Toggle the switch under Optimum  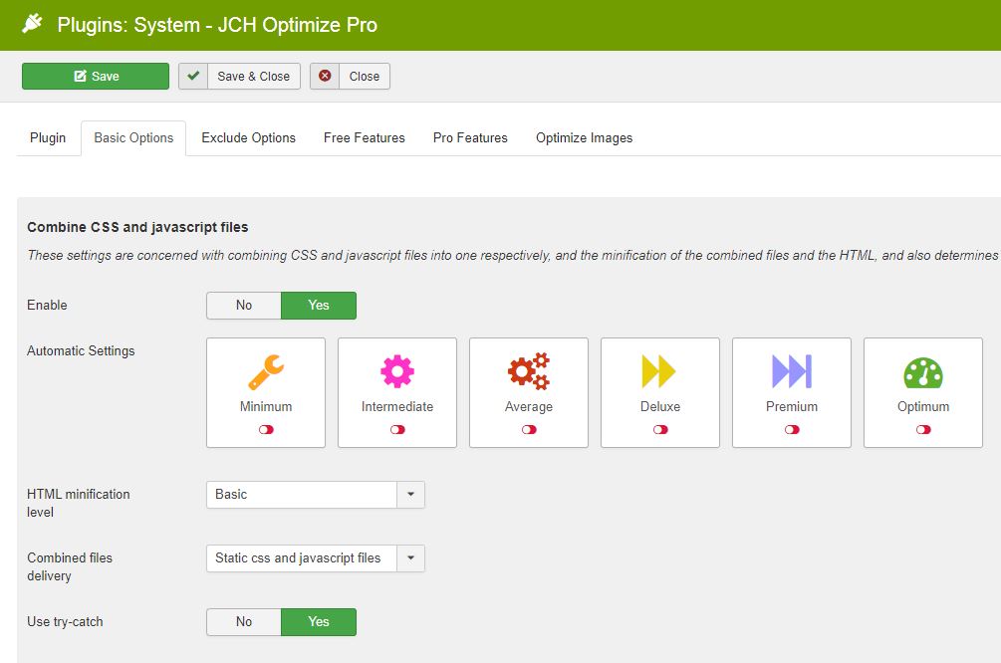923,430
